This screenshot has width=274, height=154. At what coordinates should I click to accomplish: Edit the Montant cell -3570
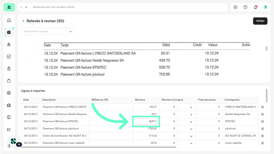[x=146, y=143]
